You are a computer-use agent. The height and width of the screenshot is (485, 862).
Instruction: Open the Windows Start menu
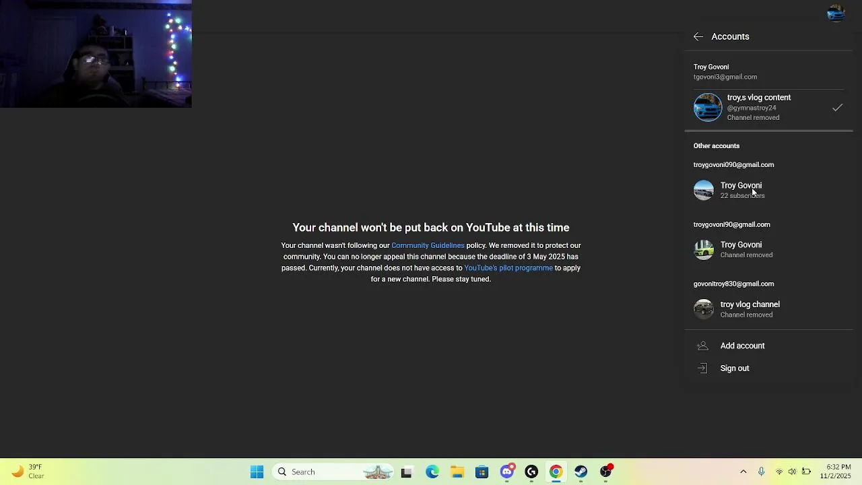(257, 472)
